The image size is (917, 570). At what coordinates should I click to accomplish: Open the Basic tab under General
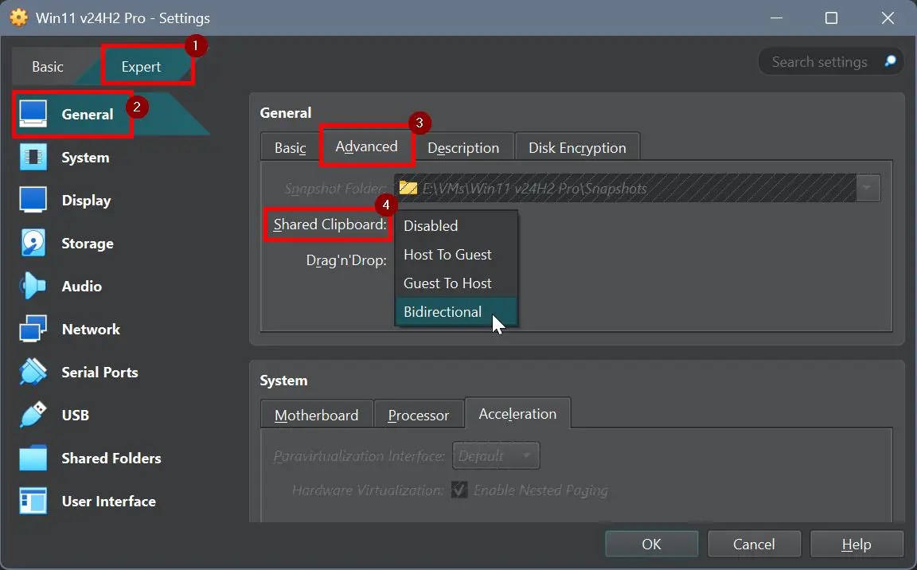pos(290,147)
